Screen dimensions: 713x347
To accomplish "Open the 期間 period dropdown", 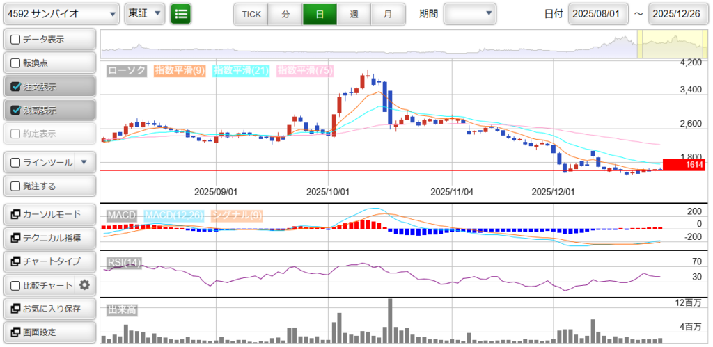I will tap(470, 13).
